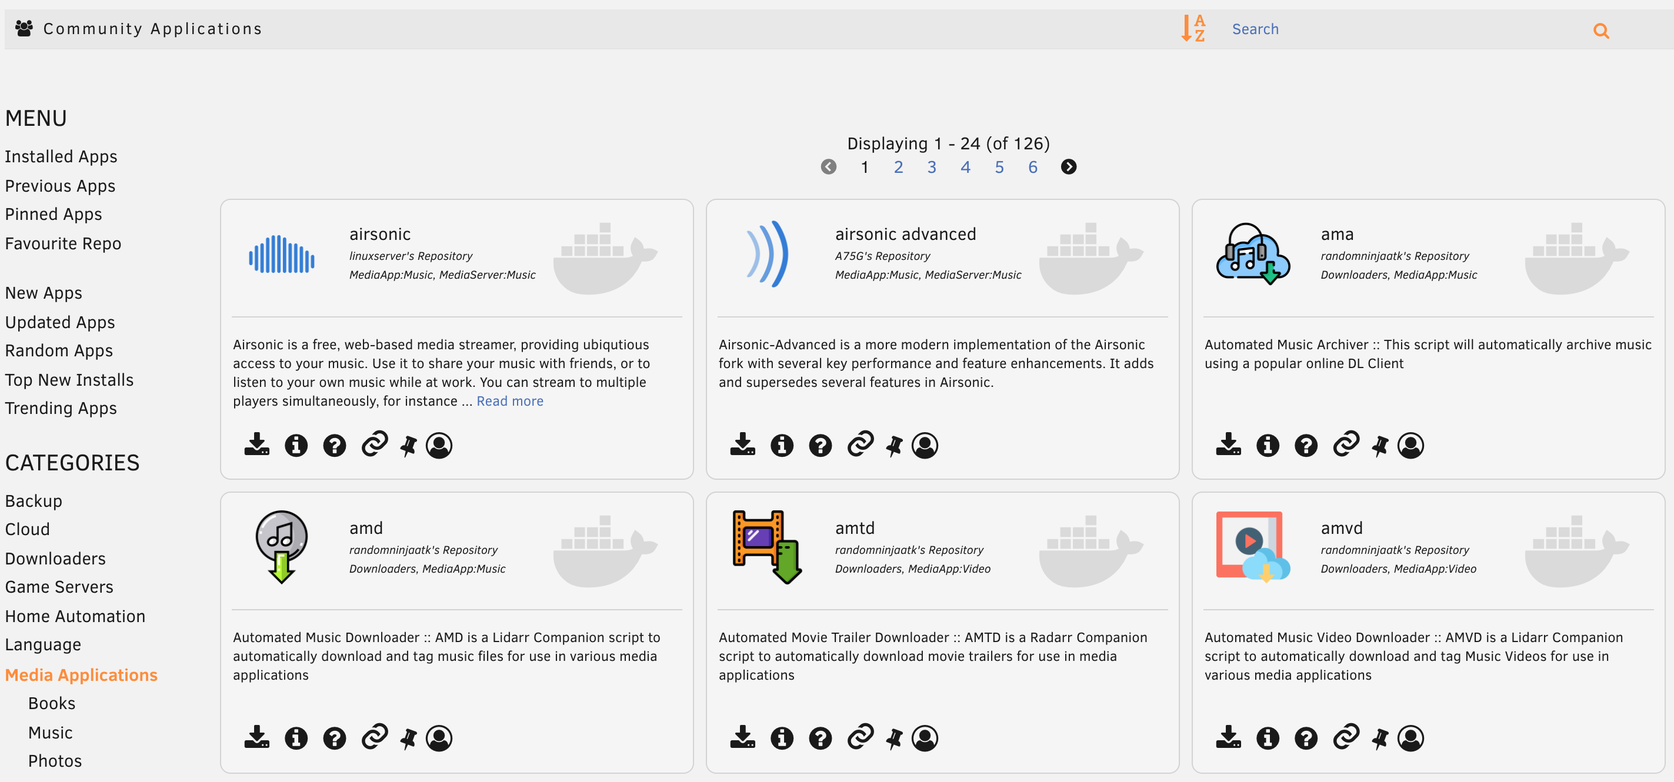The width and height of the screenshot is (1674, 782).
Task: Jump to page 3 of results
Action: [931, 167]
